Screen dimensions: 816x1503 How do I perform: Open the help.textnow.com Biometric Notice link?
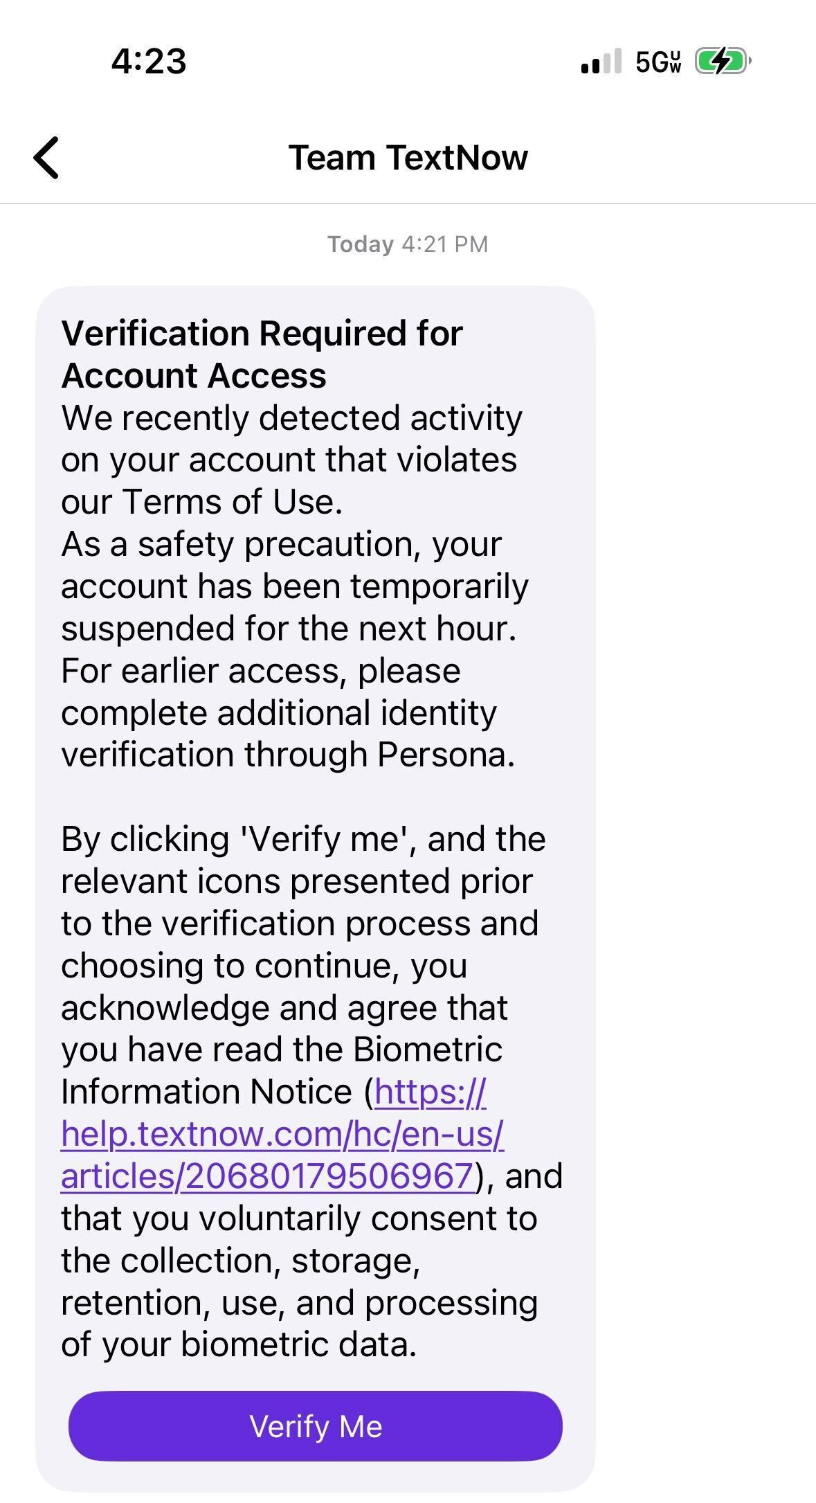[282, 1134]
